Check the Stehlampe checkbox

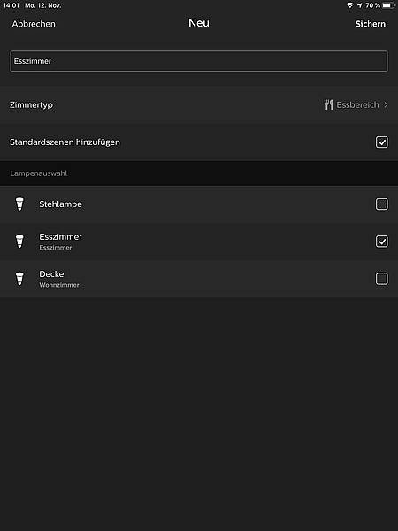[382, 204]
